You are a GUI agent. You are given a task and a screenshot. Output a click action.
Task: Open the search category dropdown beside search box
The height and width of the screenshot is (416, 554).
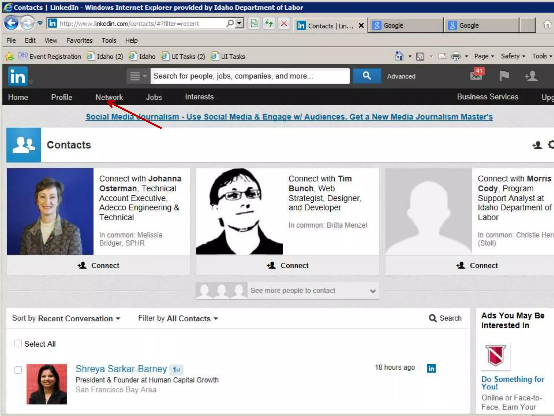click(138, 76)
